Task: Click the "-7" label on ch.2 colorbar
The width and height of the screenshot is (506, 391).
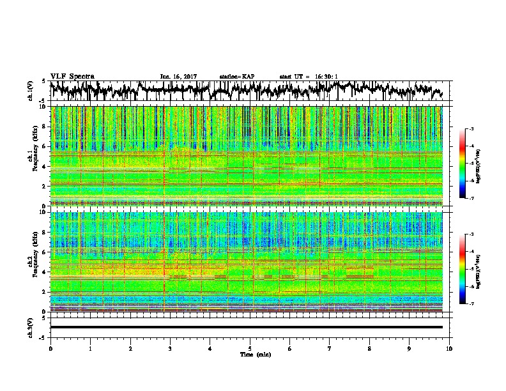Action: [x=471, y=304]
